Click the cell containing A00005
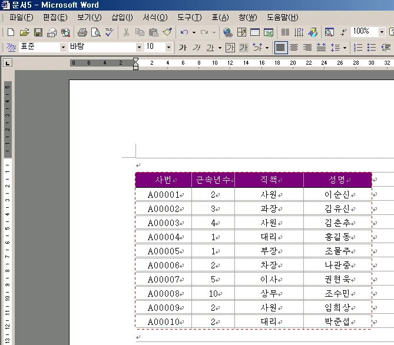Viewport: 394px width, 345px height. click(164, 251)
